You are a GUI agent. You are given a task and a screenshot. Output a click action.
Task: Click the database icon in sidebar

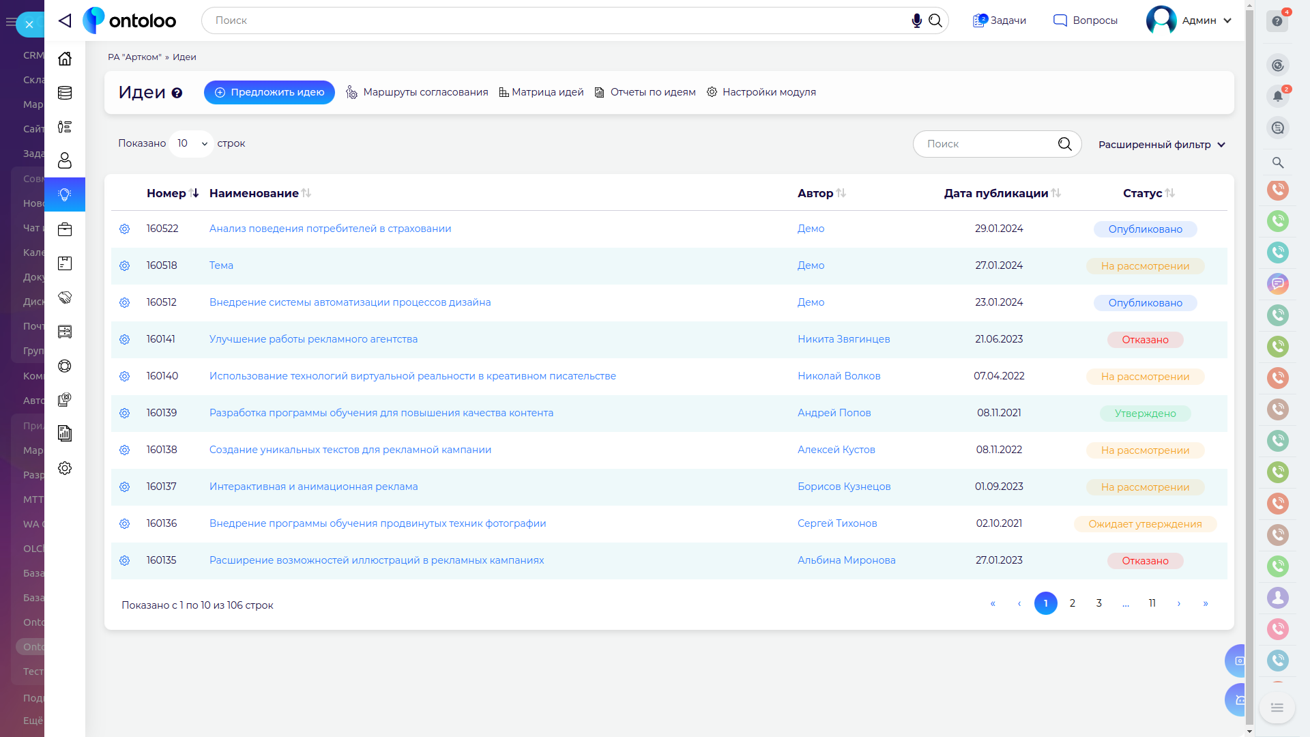coord(65,93)
